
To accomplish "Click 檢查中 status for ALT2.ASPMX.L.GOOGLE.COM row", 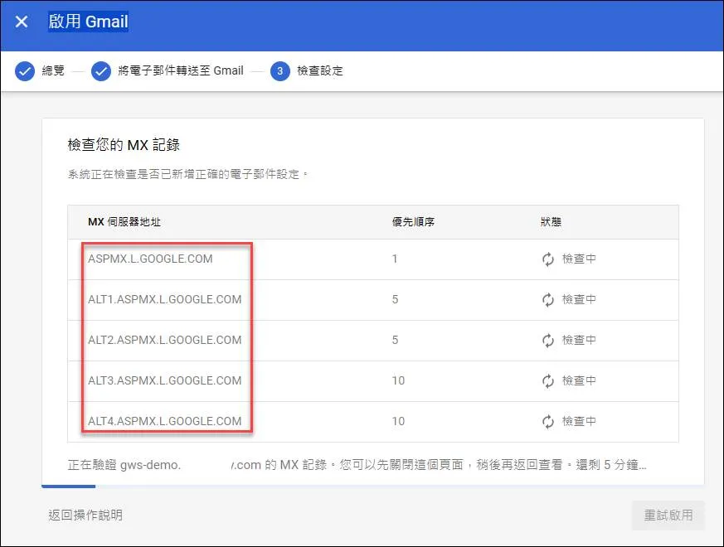I will click(579, 340).
